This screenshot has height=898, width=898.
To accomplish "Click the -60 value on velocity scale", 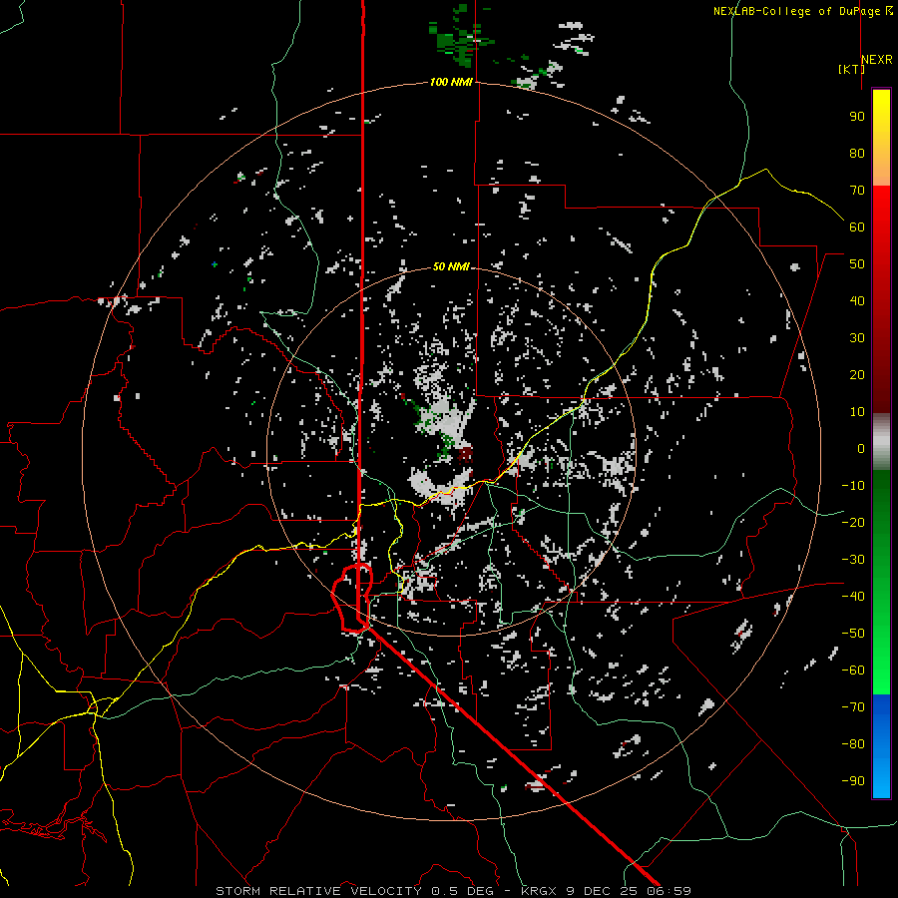I will click(x=853, y=671).
